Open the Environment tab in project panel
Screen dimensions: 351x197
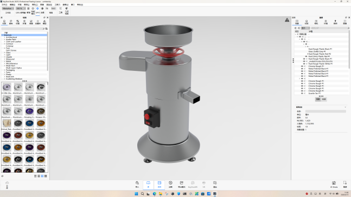326,22
